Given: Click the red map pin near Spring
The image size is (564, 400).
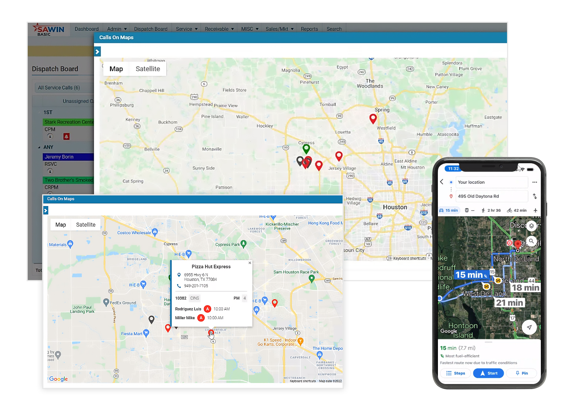Looking at the screenshot, I should 373,118.
